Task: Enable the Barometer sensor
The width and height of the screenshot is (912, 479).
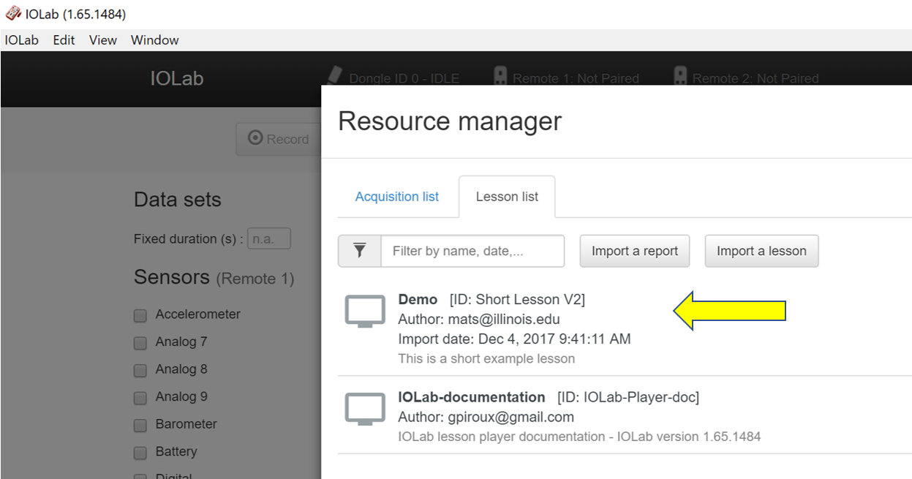Action: (x=140, y=424)
